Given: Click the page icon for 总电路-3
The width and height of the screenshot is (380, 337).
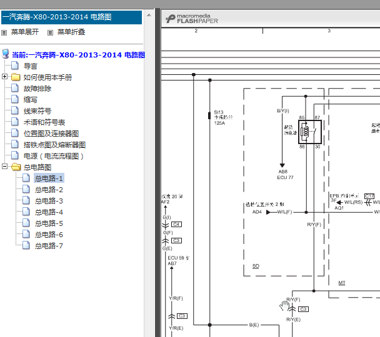Looking at the screenshot, I should (26, 200).
